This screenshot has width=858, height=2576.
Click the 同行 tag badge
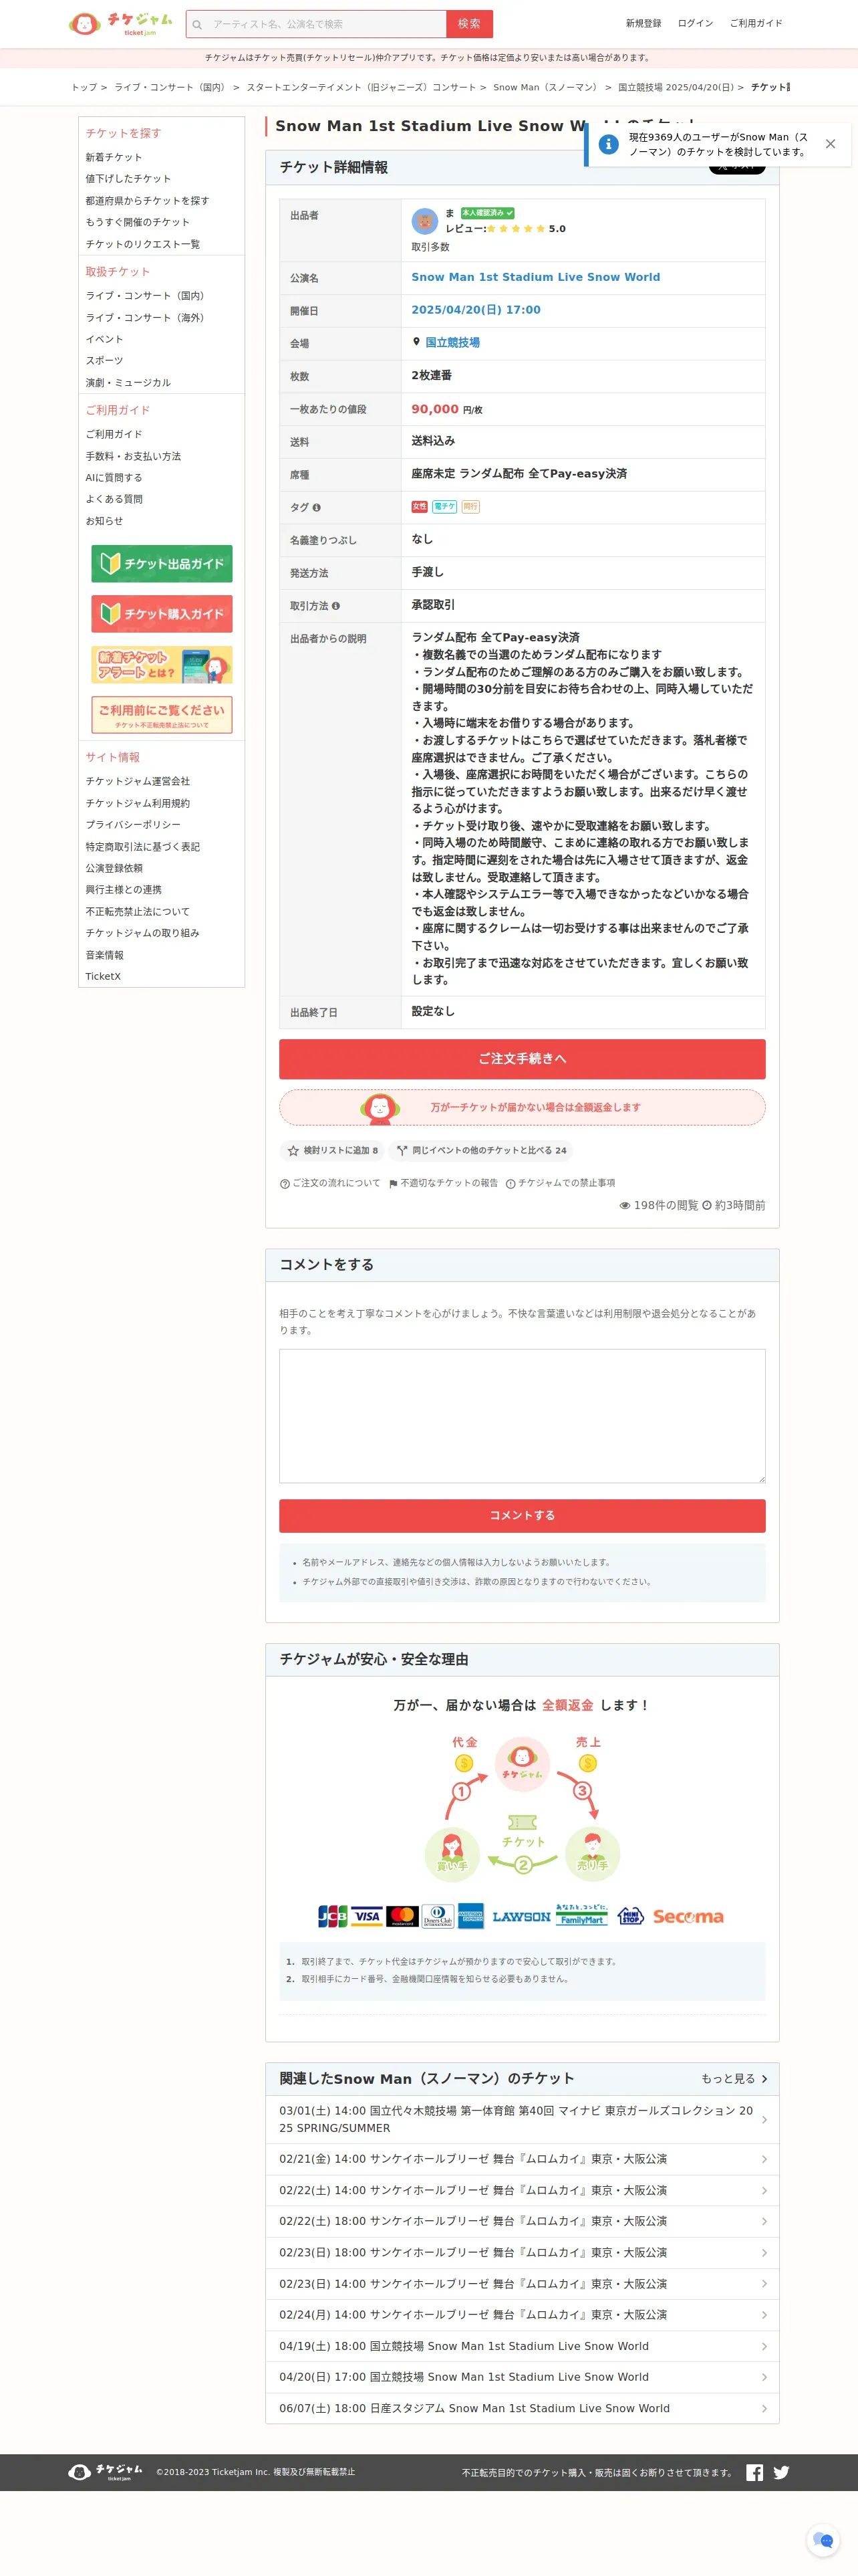point(470,507)
